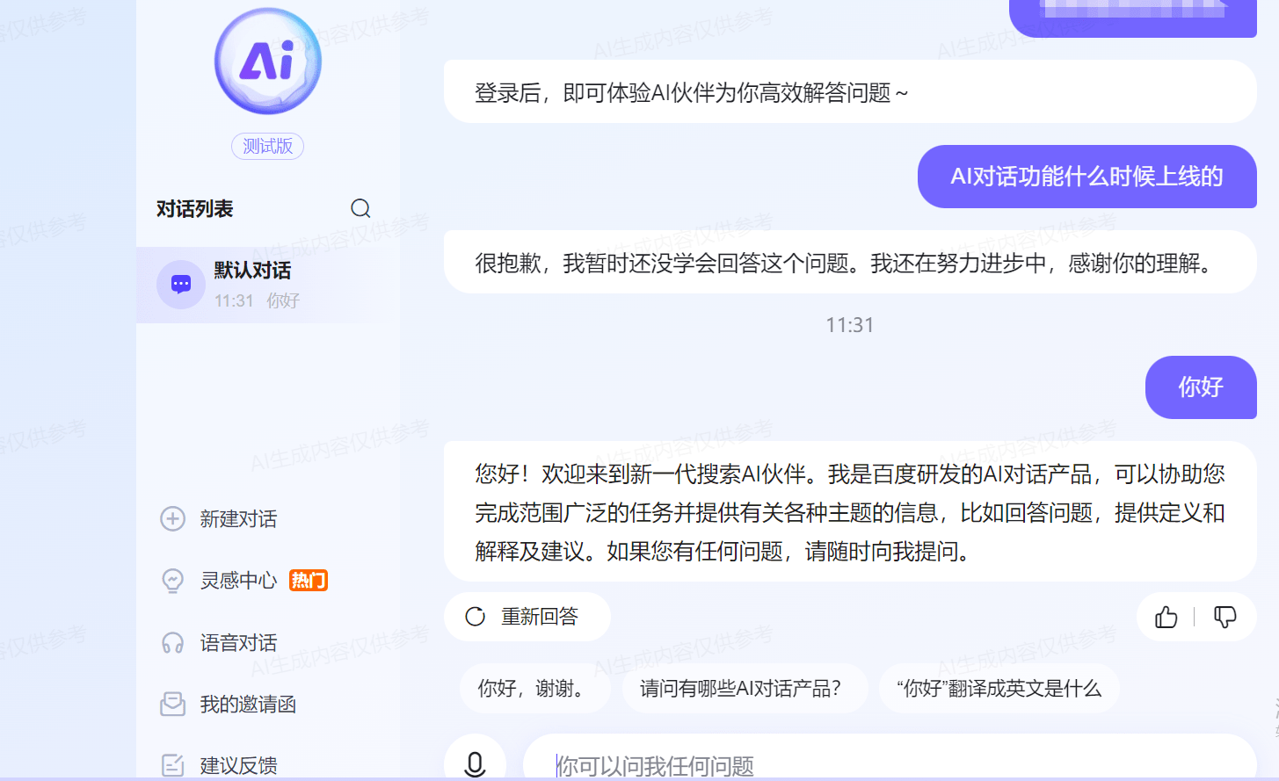1279x781 pixels.
Task: Expand the chat bubble icon on 默认对话
Action: (180, 283)
